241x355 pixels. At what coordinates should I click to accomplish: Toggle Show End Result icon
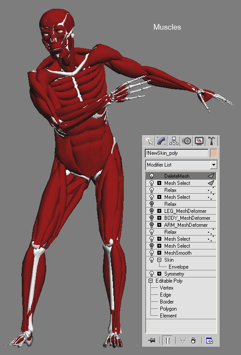point(168,340)
